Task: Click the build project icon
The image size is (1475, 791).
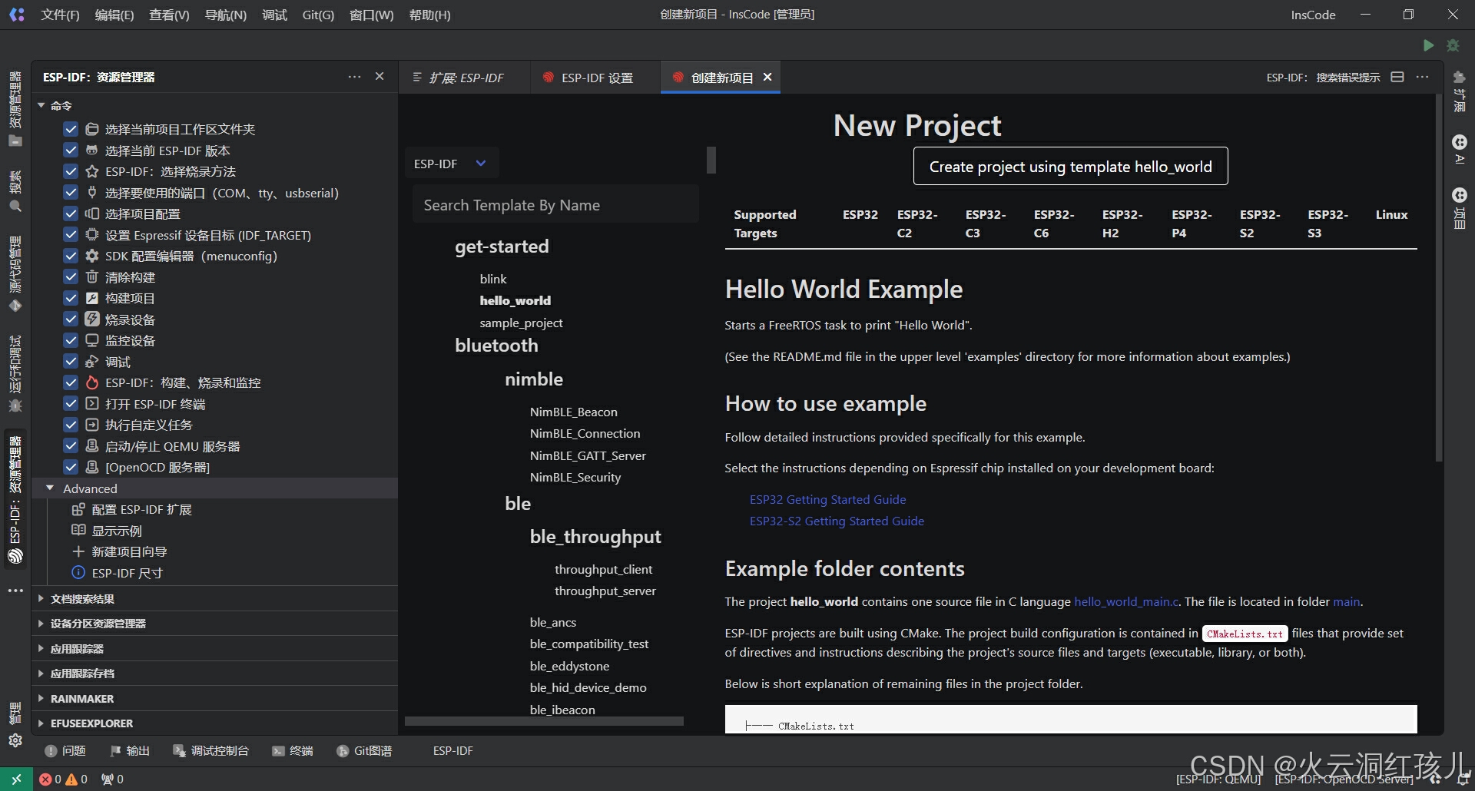Action: (92, 298)
